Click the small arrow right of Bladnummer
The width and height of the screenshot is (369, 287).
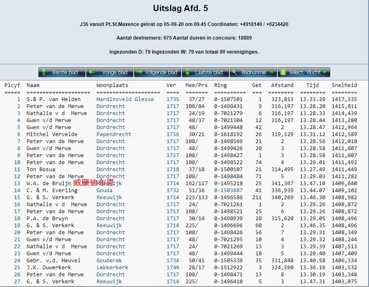[x=272, y=73]
